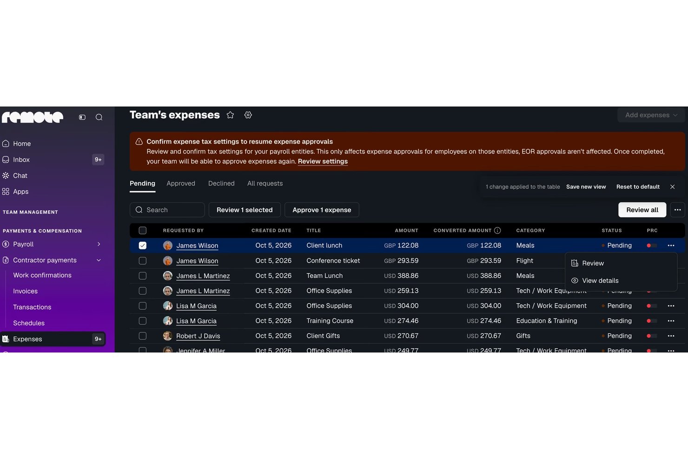Switch to Declined tab
This screenshot has width=688, height=459.
pyautogui.click(x=221, y=183)
